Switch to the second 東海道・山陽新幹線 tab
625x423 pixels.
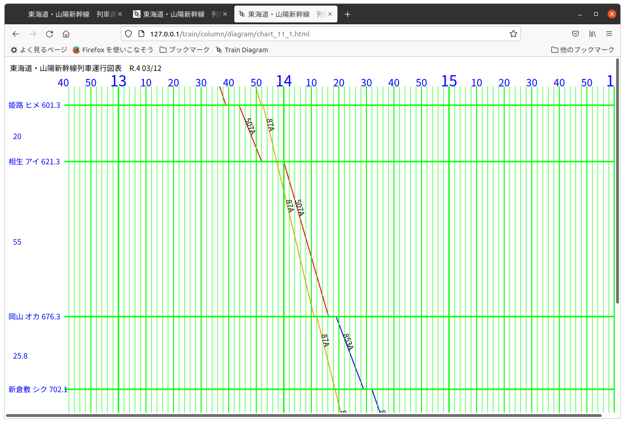point(181,14)
